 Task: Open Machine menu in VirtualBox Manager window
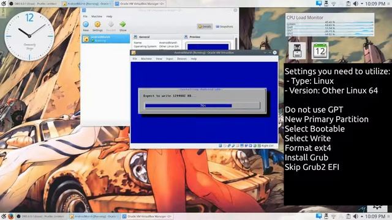pos(97,16)
